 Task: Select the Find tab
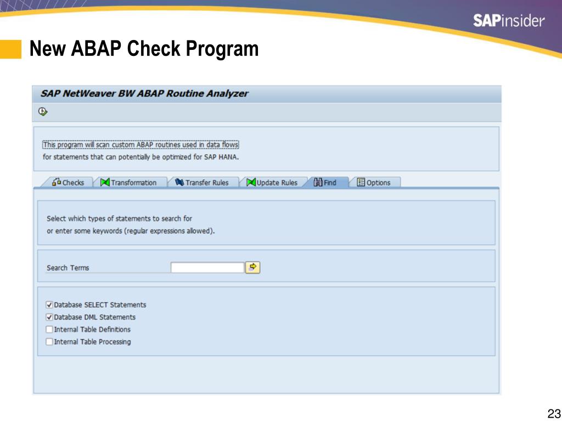coord(325,183)
